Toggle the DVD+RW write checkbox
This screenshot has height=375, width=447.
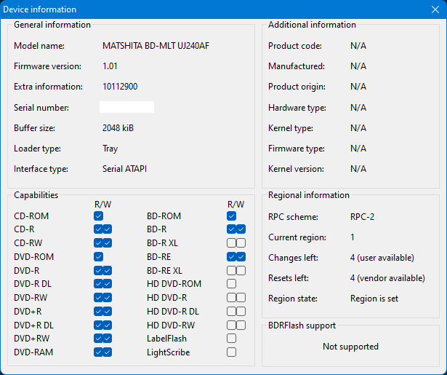point(108,339)
